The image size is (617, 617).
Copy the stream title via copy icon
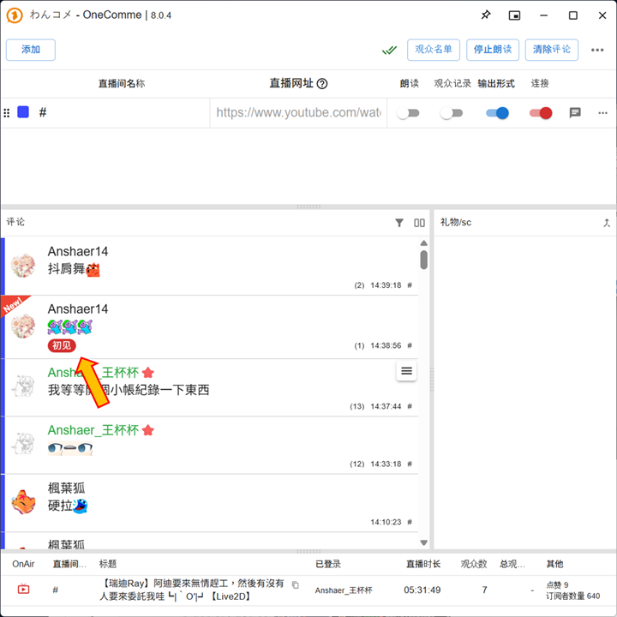click(296, 584)
